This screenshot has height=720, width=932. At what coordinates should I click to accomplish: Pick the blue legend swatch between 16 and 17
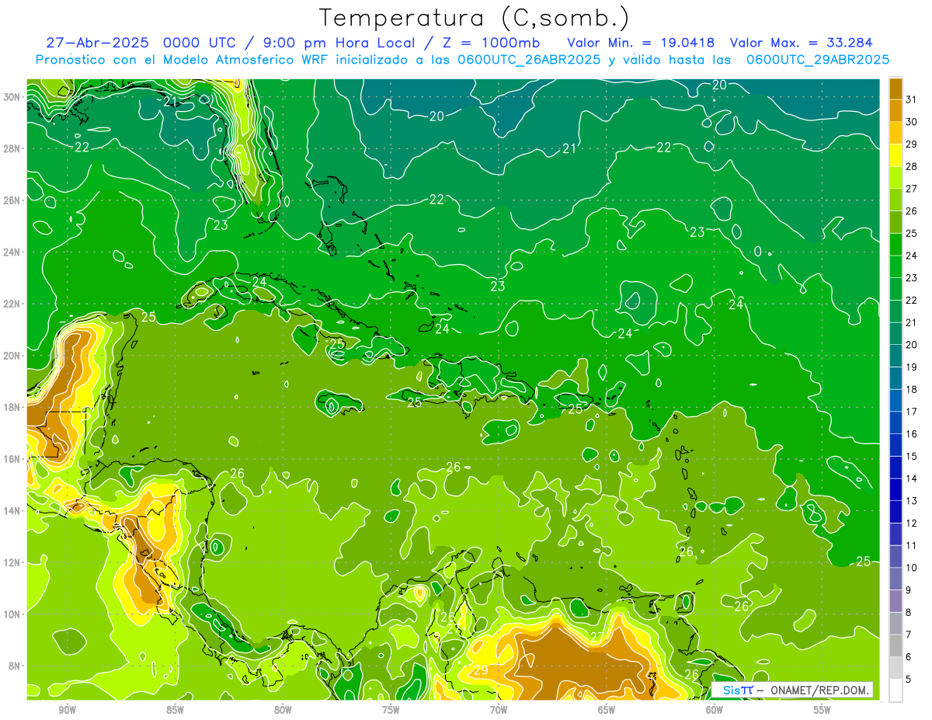tap(895, 423)
